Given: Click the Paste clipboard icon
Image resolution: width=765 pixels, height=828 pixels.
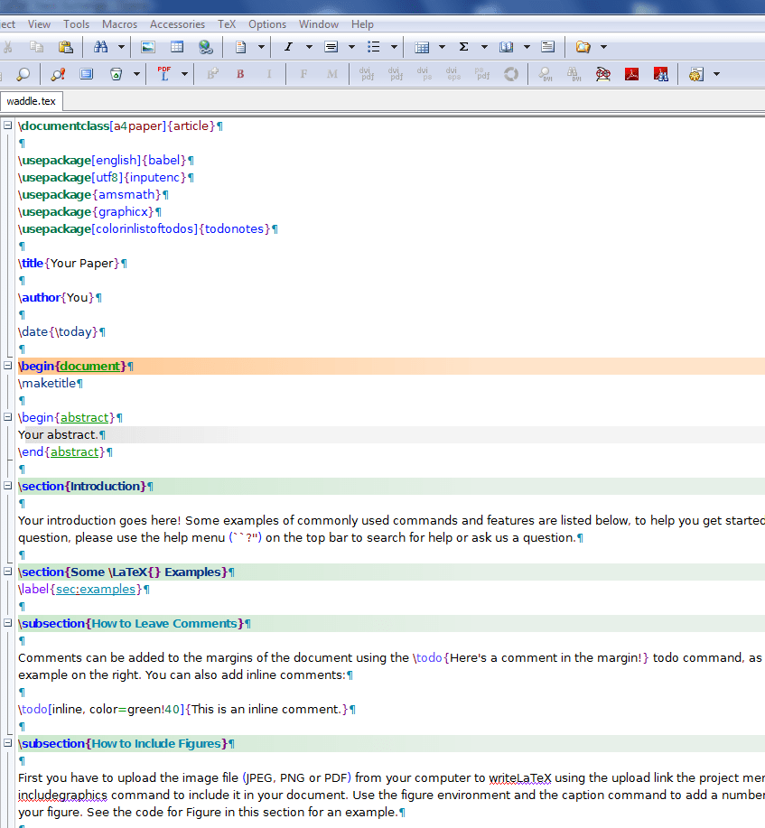Looking at the screenshot, I should point(65,47).
